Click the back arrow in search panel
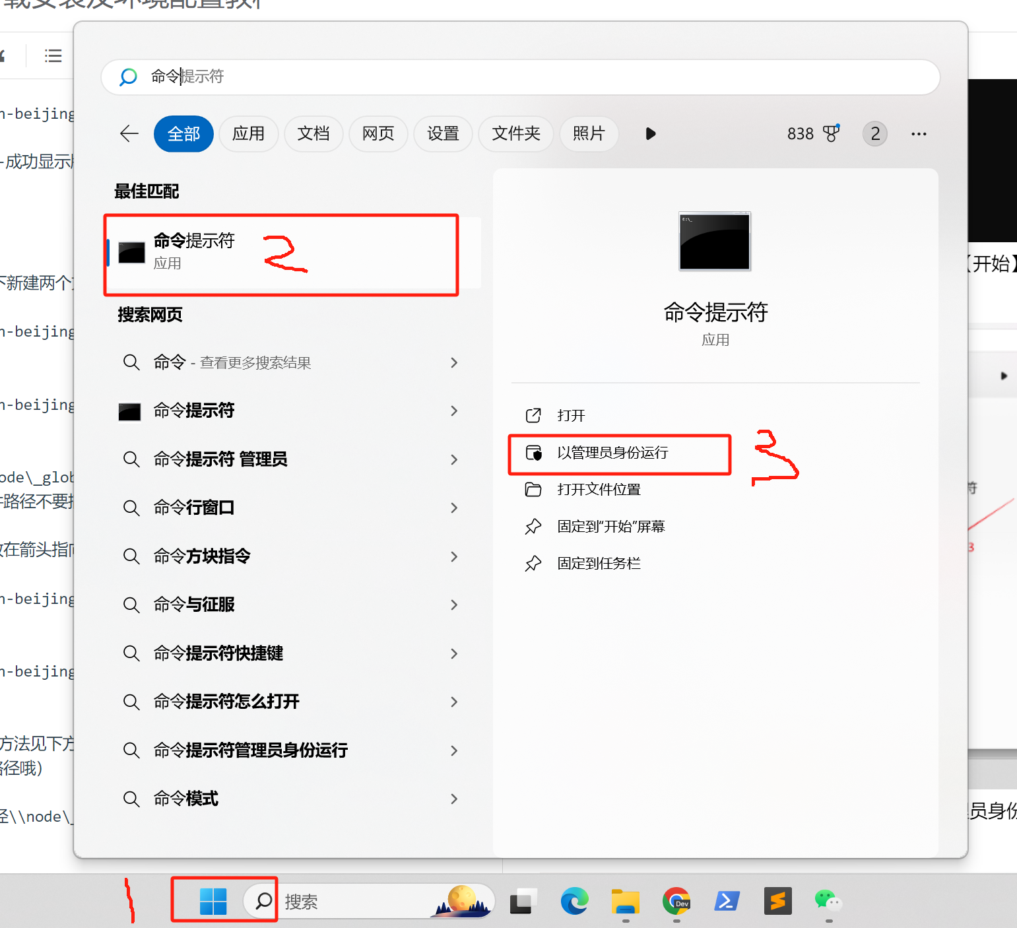 coord(129,134)
